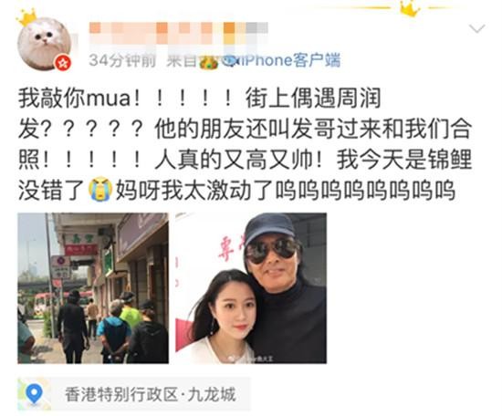Click the gold crown on the avatar
The height and width of the screenshot is (416, 502).
tap(27, 17)
